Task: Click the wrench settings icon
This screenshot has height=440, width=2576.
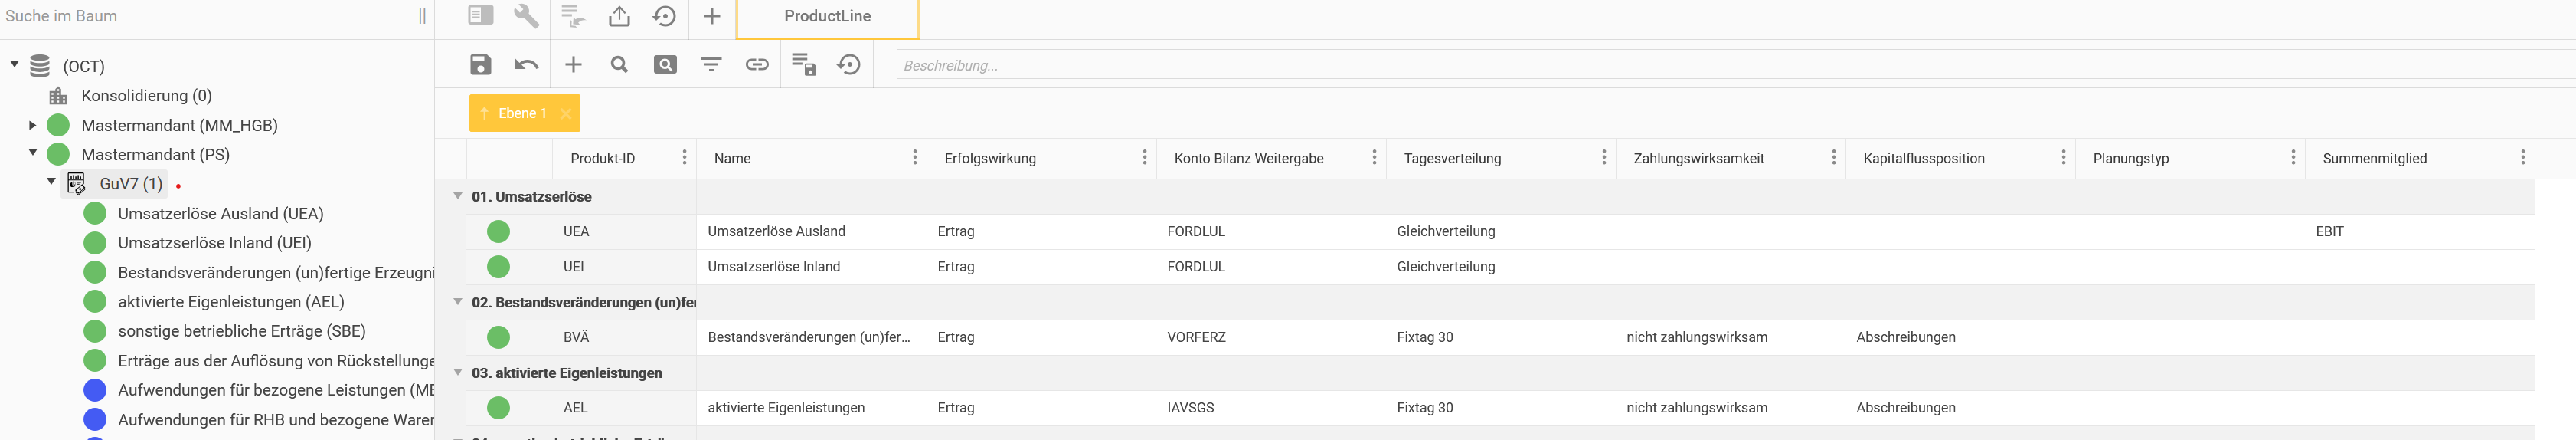Action: point(526,16)
